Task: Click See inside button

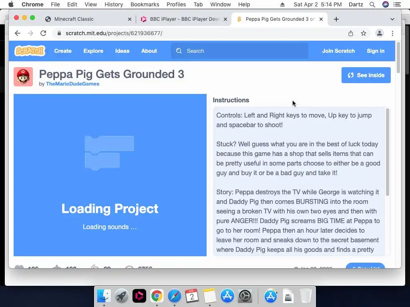Action: click(x=366, y=75)
